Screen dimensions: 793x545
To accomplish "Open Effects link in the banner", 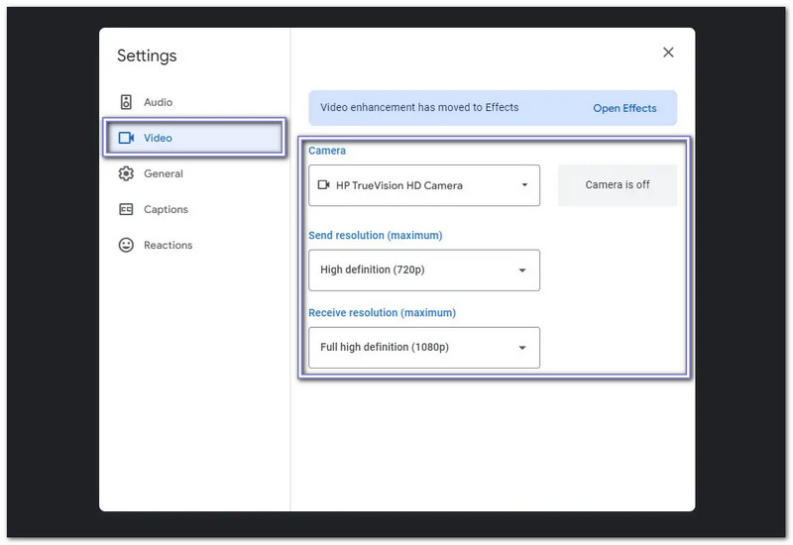I will pyautogui.click(x=624, y=108).
